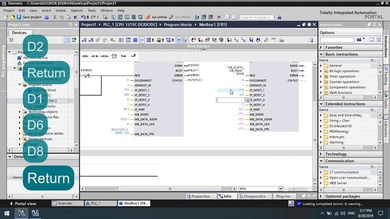Click the Close branch icon in favorites

pos(133,56)
